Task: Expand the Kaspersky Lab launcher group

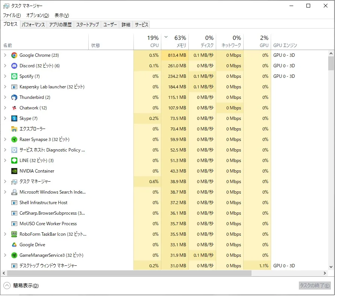Action: coord(5,87)
